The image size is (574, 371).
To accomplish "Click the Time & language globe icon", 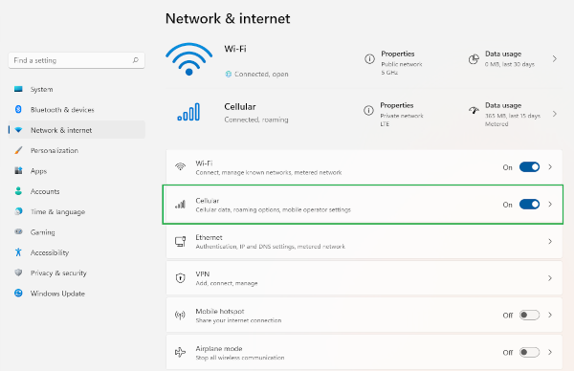I will coord(18,211).
